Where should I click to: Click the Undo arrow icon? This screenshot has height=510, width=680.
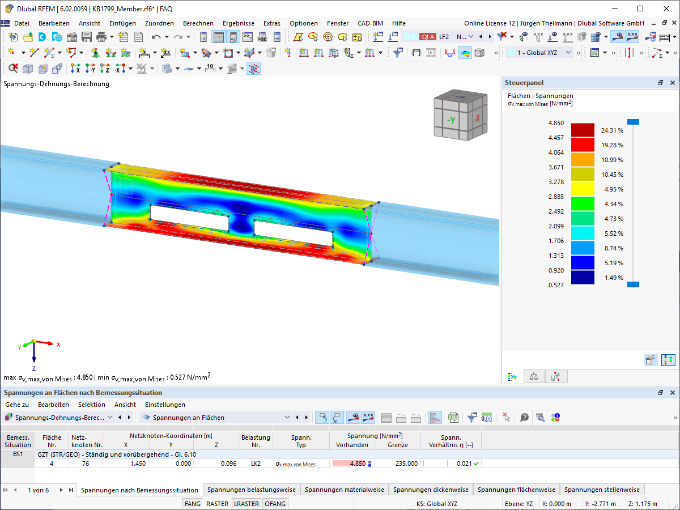(x=156, y=37)
